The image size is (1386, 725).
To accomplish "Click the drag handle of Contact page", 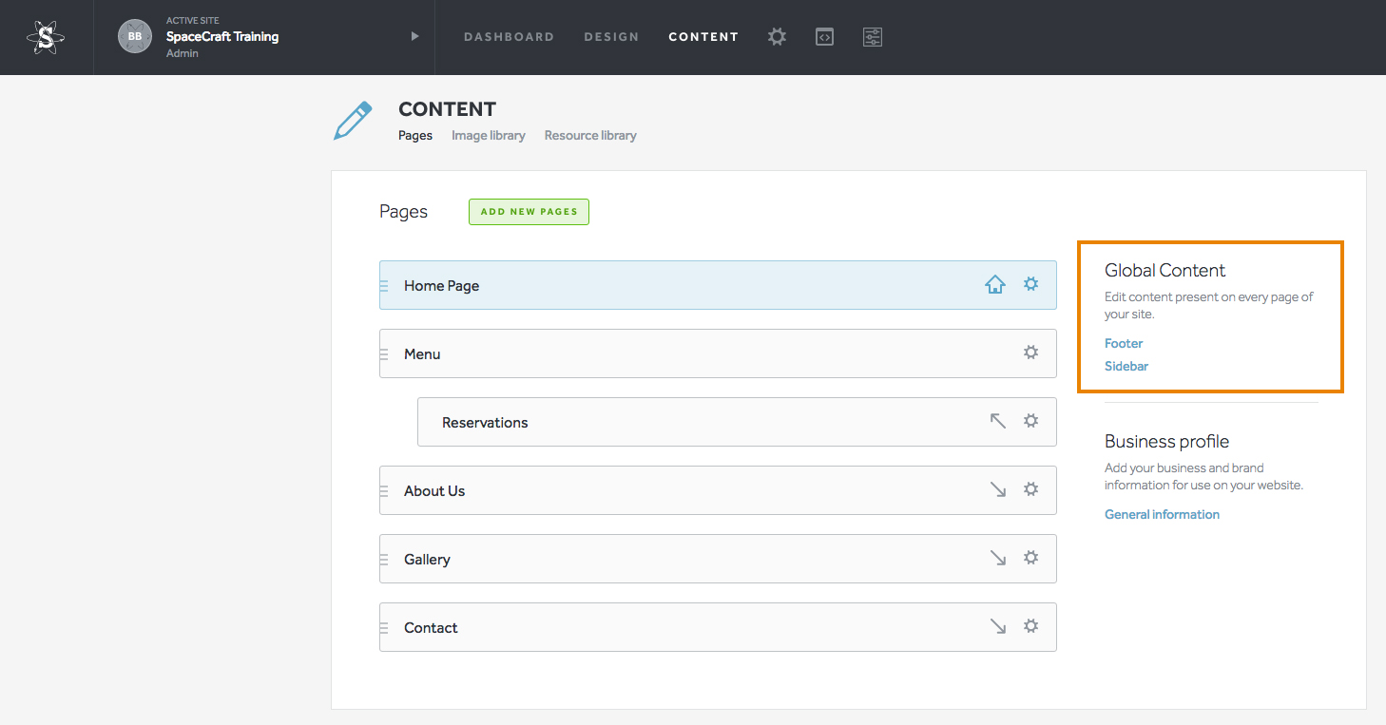I will [384, 628].
